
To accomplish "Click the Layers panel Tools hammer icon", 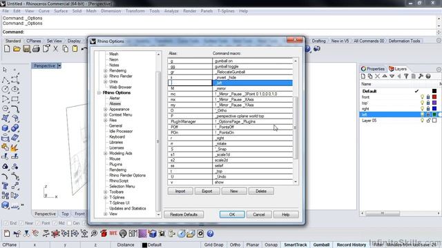I will [x=421, y=76].
